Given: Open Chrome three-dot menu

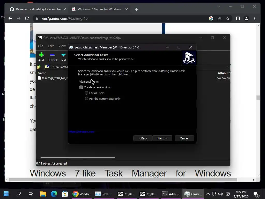Looking at the screenshot, I should 255,18.
